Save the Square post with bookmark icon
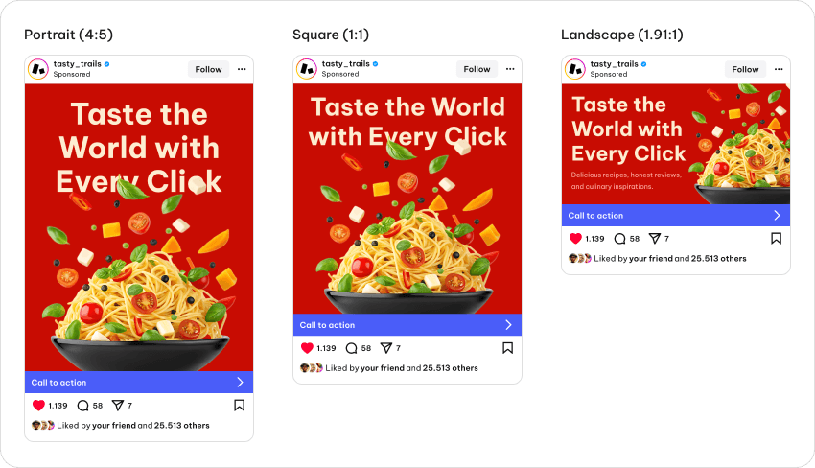The image size is (815, 468). point(508,348)
